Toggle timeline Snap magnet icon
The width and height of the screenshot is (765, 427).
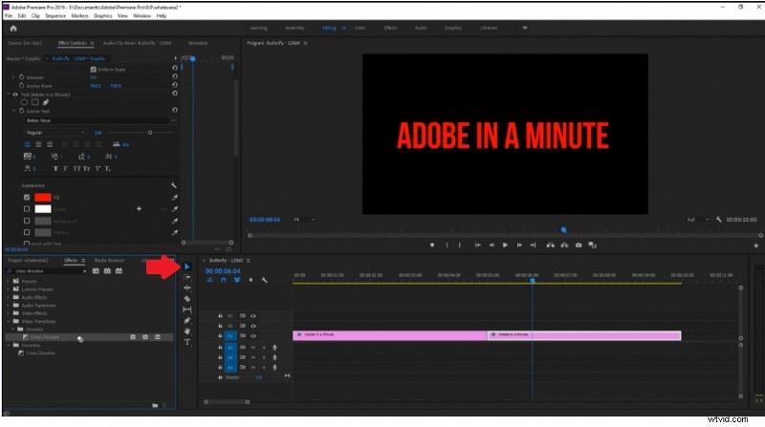(x=224, y=280)
